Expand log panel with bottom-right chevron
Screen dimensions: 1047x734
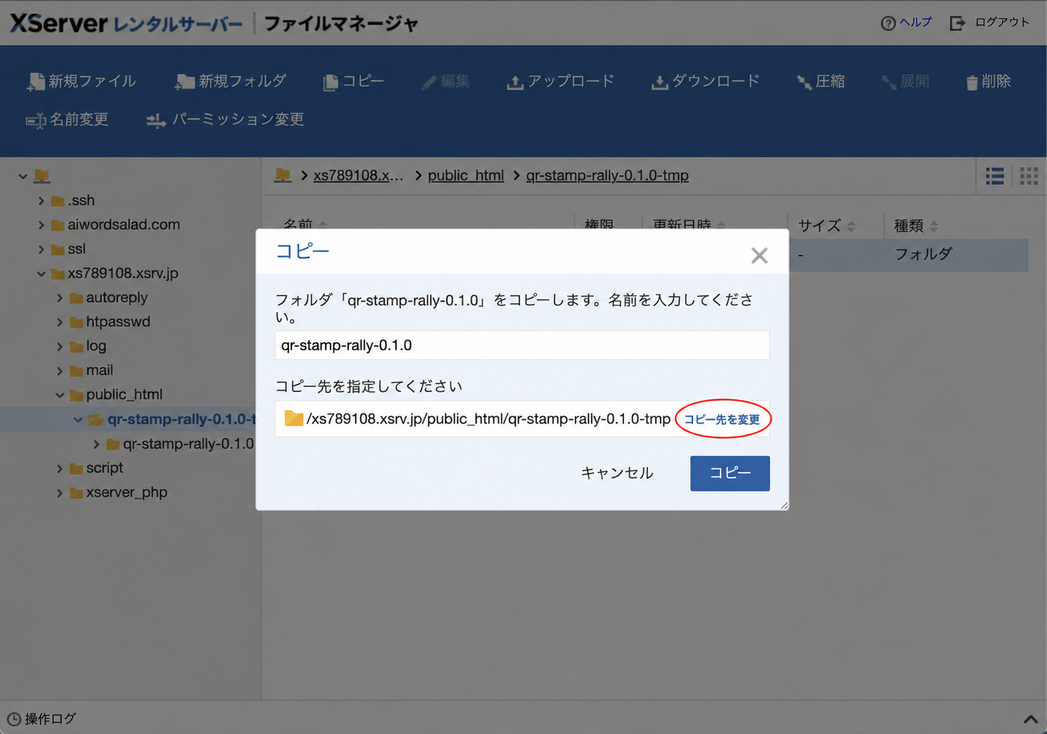point(1030,719)
